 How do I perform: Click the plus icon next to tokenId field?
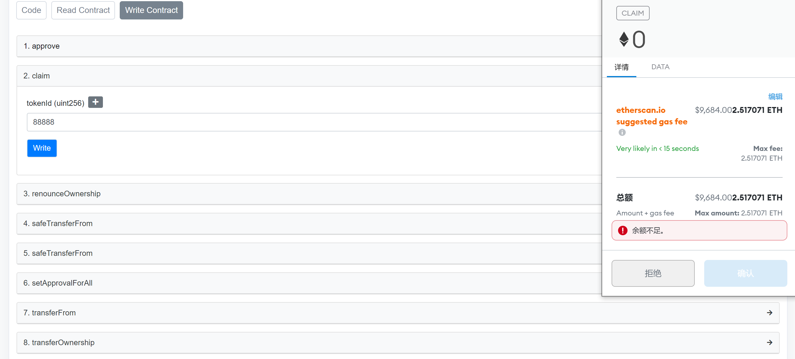coord(95,103)
